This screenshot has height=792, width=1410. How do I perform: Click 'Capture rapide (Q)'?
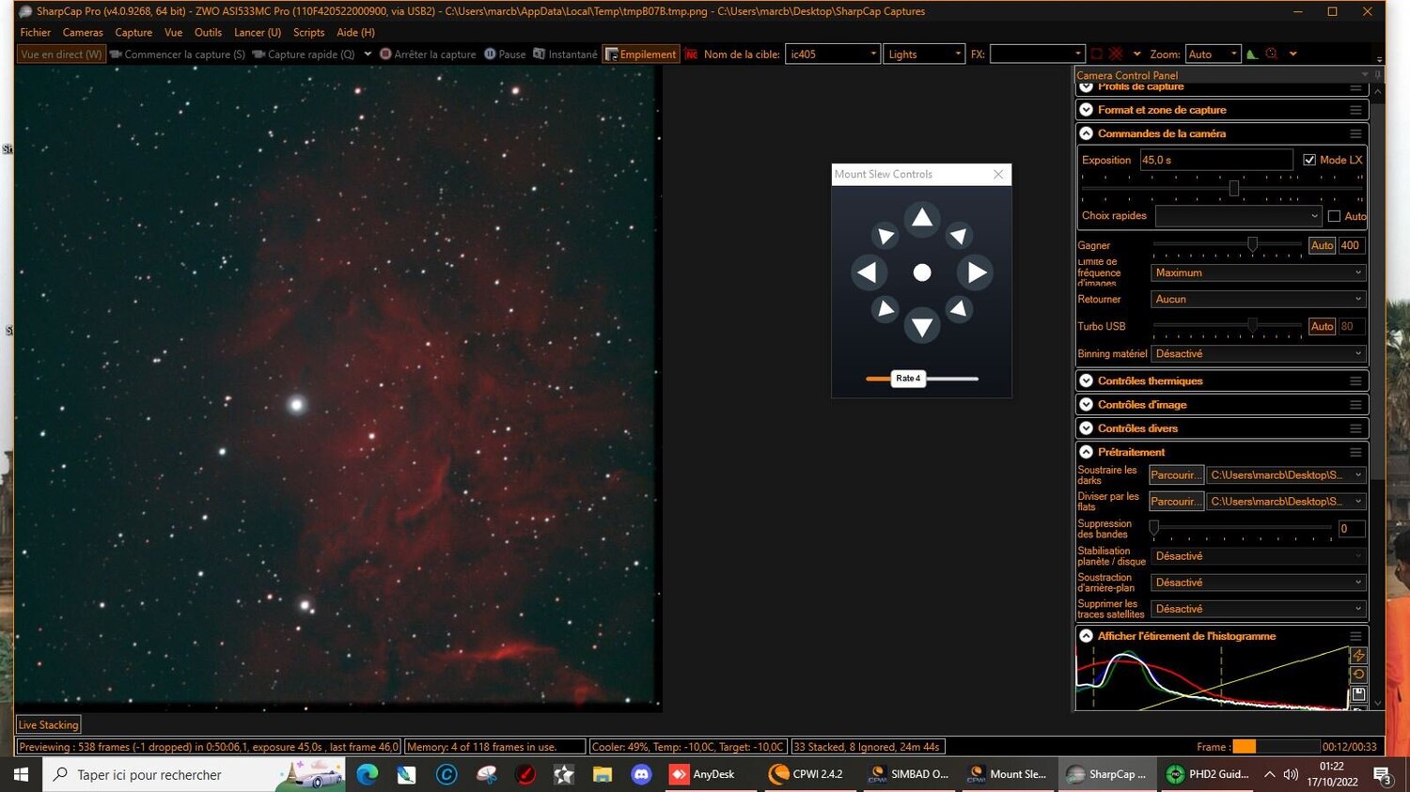click(x=304, y=54)
